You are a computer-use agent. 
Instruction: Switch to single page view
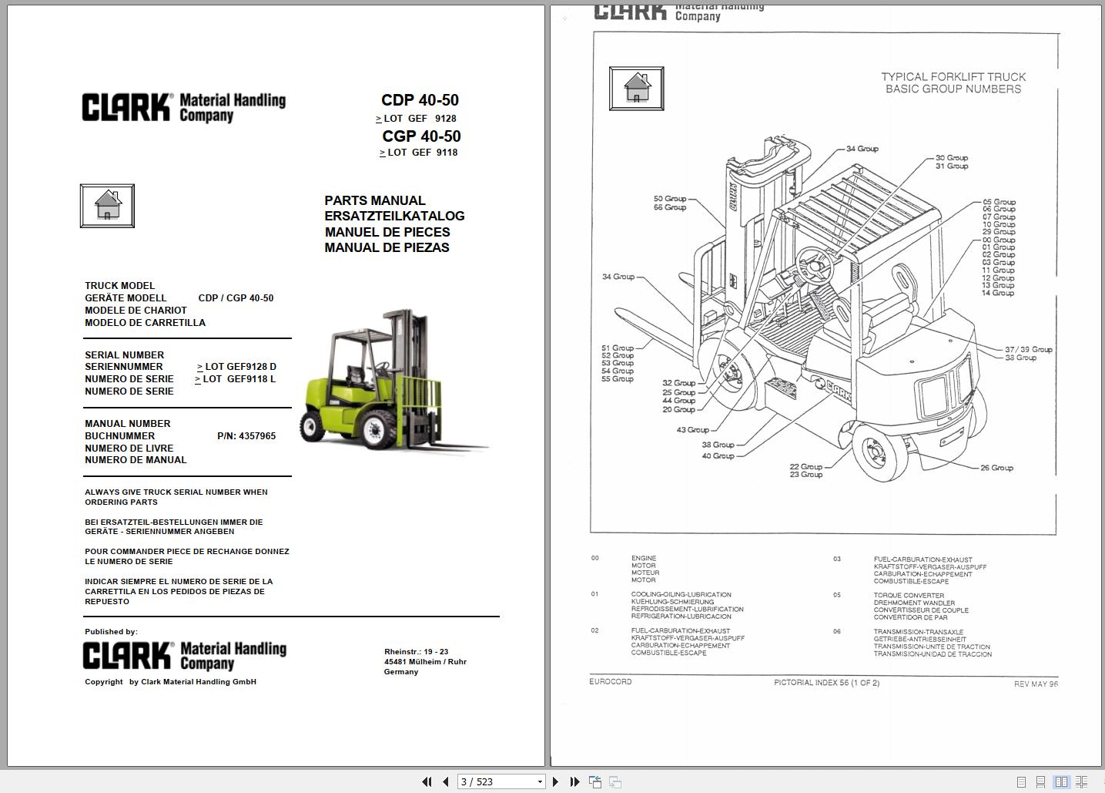[x=1021, y=781]
